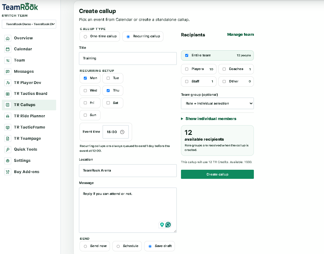Choose the Send now radio option

85,246
